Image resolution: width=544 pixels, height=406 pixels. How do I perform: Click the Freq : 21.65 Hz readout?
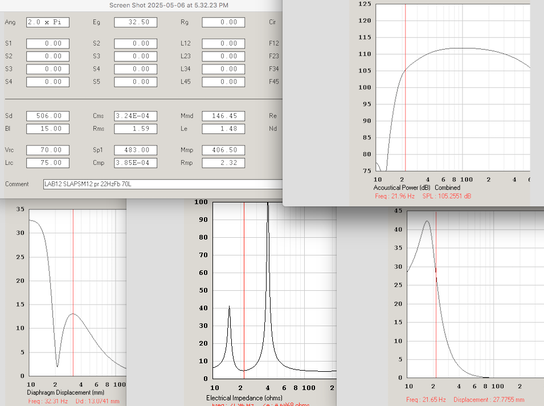pyautogui.click(x=426, y=400)
